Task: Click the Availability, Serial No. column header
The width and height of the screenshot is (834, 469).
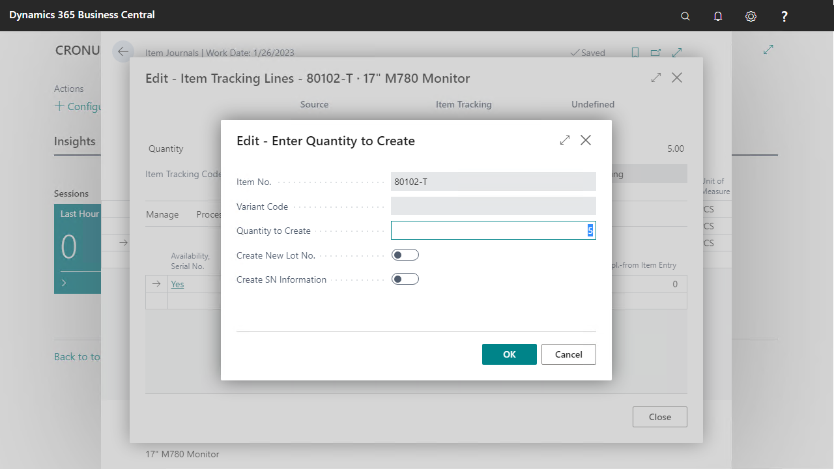Action: point(190,261)
